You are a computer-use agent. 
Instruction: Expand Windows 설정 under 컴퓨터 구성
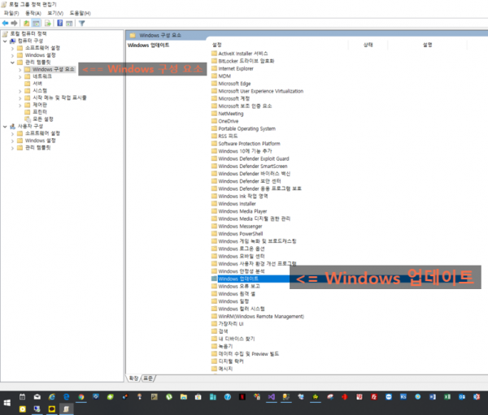pyautogui.click(x=12, y=55)
